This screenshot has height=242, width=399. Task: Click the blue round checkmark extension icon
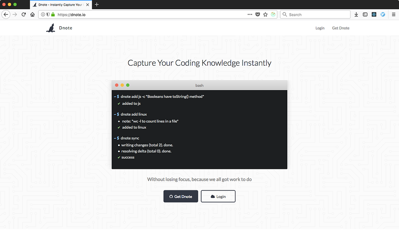(x=383, y=15)
